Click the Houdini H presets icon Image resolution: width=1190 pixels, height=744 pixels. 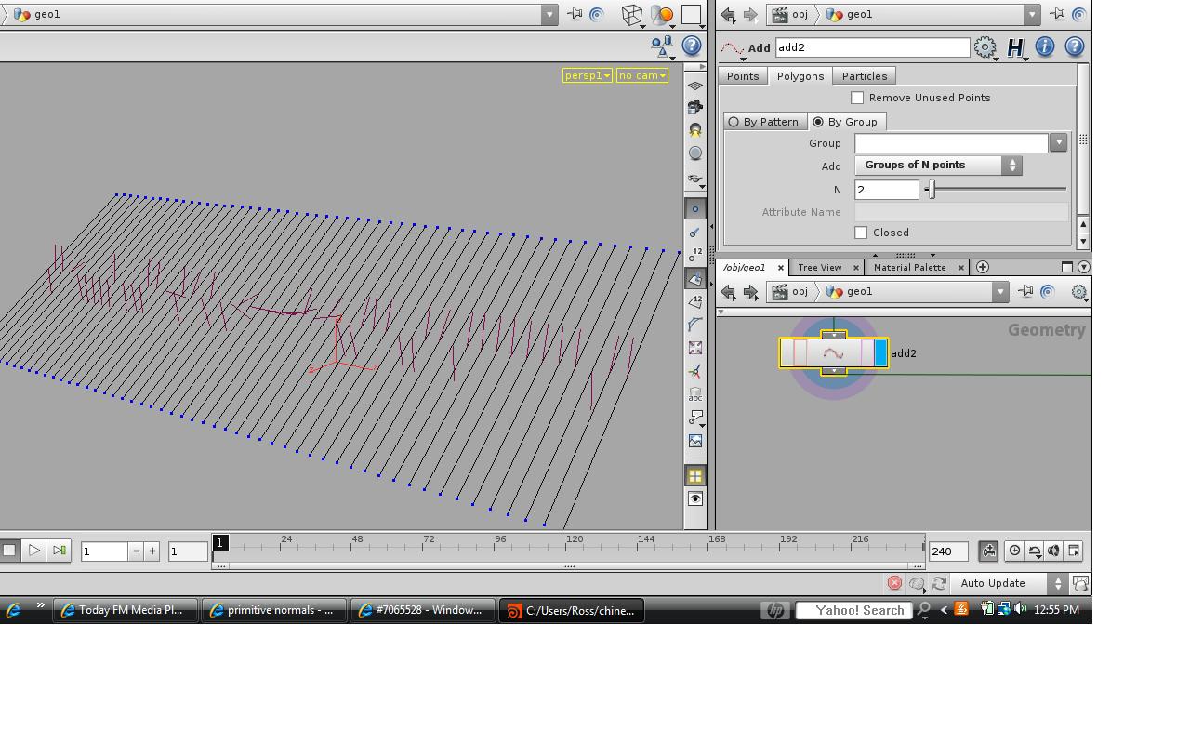[x=1016, y=46]
